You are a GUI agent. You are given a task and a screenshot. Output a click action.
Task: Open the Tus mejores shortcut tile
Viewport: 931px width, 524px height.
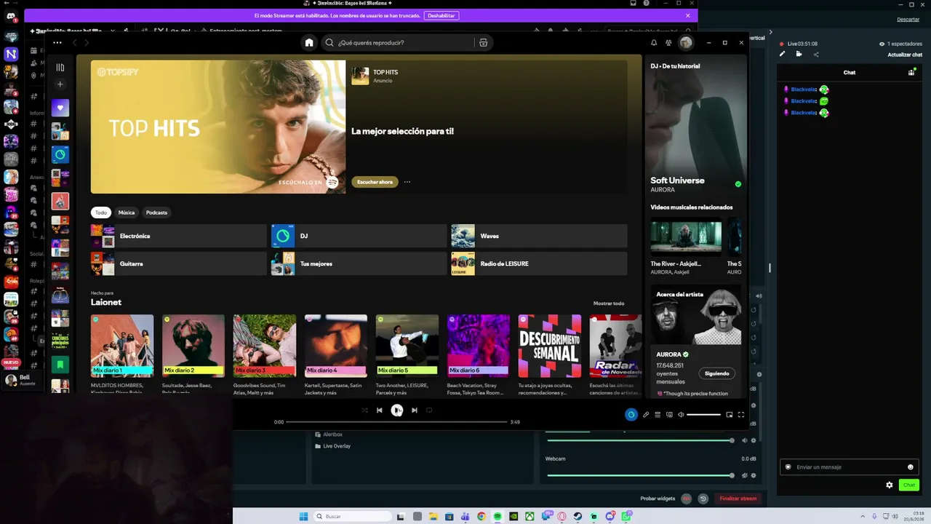coord(359,263)
